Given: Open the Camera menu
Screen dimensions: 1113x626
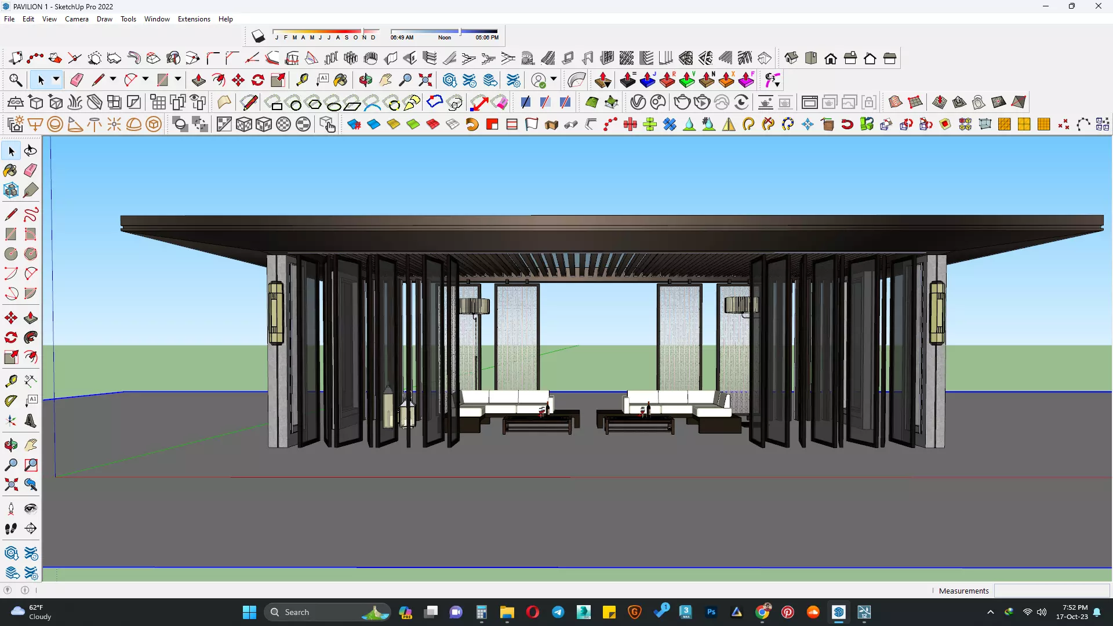Looking at the screenshot, I should tap(77, 19).
